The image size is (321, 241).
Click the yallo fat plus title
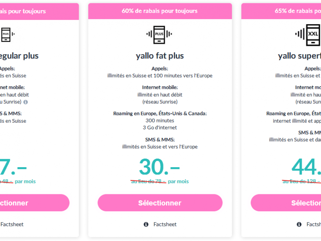160,56
